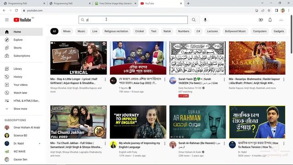This screenshot has height=165, width=293.
Task: Open HTML & HTML5 playlist in sidebar
Action: coord(22,101)
